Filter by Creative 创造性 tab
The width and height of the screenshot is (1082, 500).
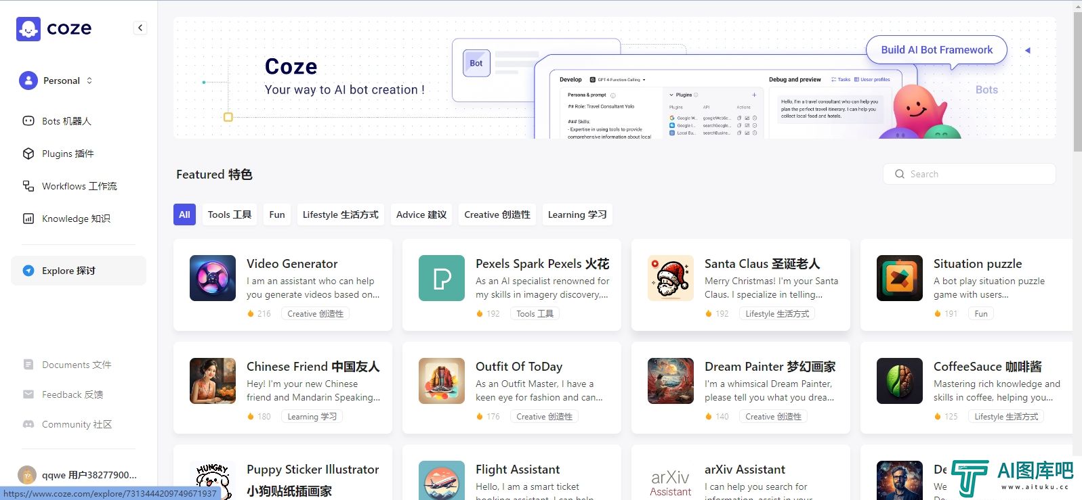(497, 214)
